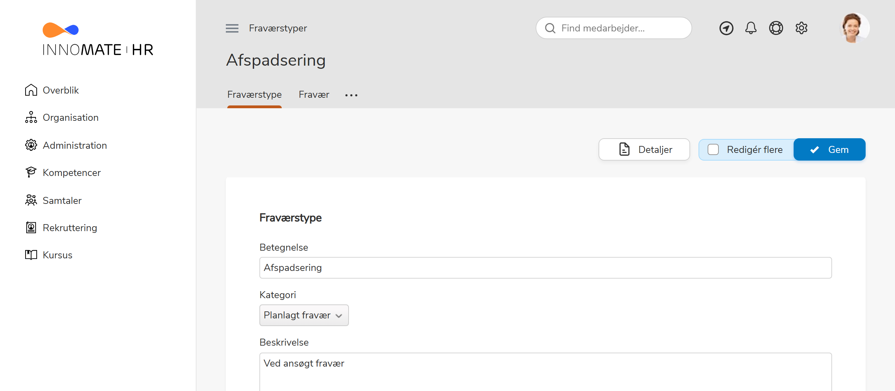Image resolution: width=895 pixels, height=391 pixels.
Task: Click the Detaljer document icon
Action: (624, 149)
